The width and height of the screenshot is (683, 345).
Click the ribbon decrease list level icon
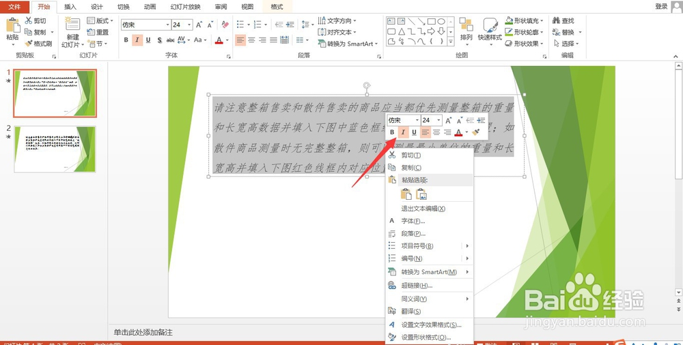[x=279, y=25]
